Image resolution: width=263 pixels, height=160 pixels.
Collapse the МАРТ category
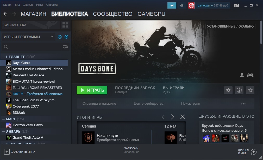click(4, 119)
